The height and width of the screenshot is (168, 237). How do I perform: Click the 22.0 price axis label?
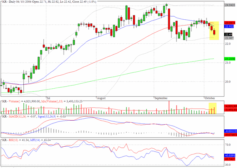pyautogui.click(x=228, y=44)
